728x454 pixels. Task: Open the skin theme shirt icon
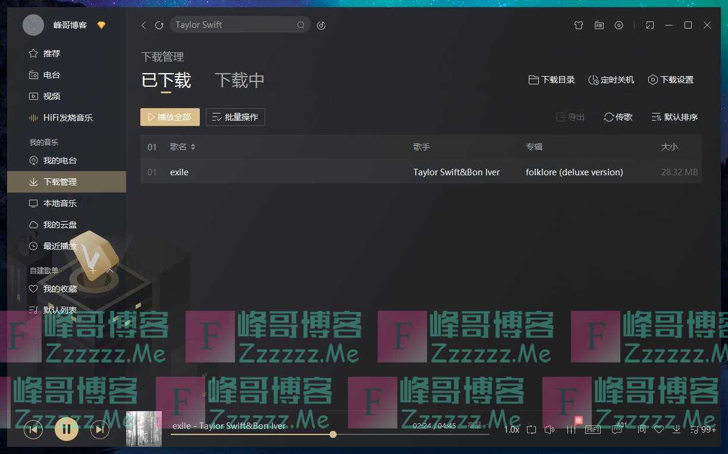coord(579,25)
